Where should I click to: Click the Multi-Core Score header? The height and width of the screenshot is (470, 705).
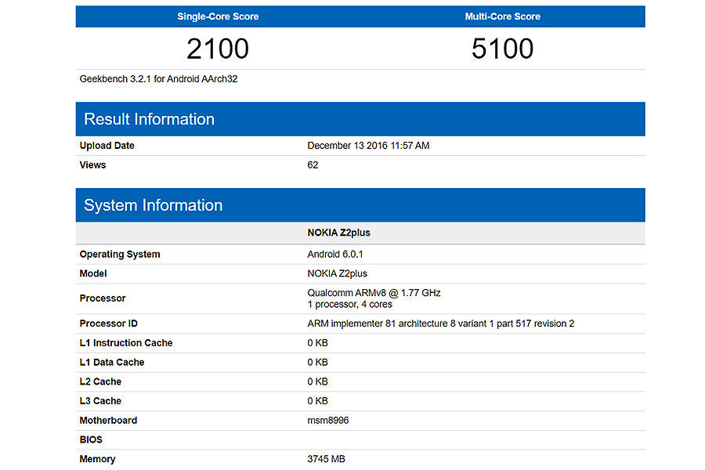[502, 16]
